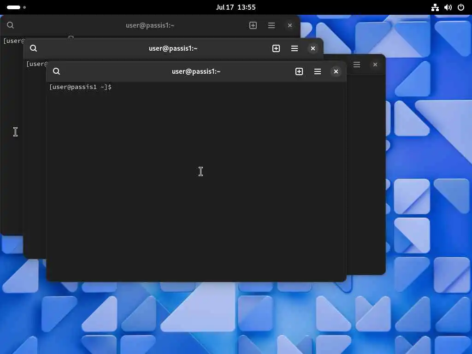Open hamburger menu of backmost left terminal
The height and width of the screenshot is (354, 472).
click(271, 25)
